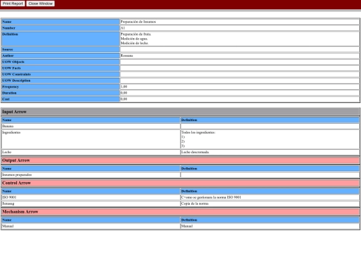
Task: Click the 'Senasag' control arrow name
Action: click(x=8, y=203)
